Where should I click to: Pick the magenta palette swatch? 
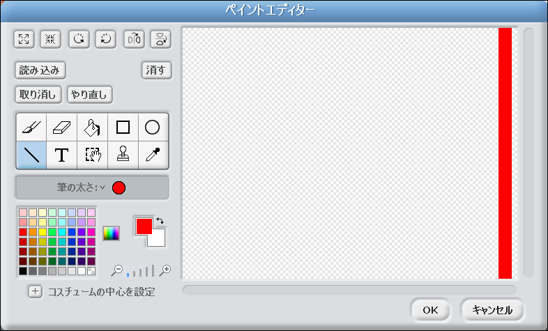pos(91,232)
